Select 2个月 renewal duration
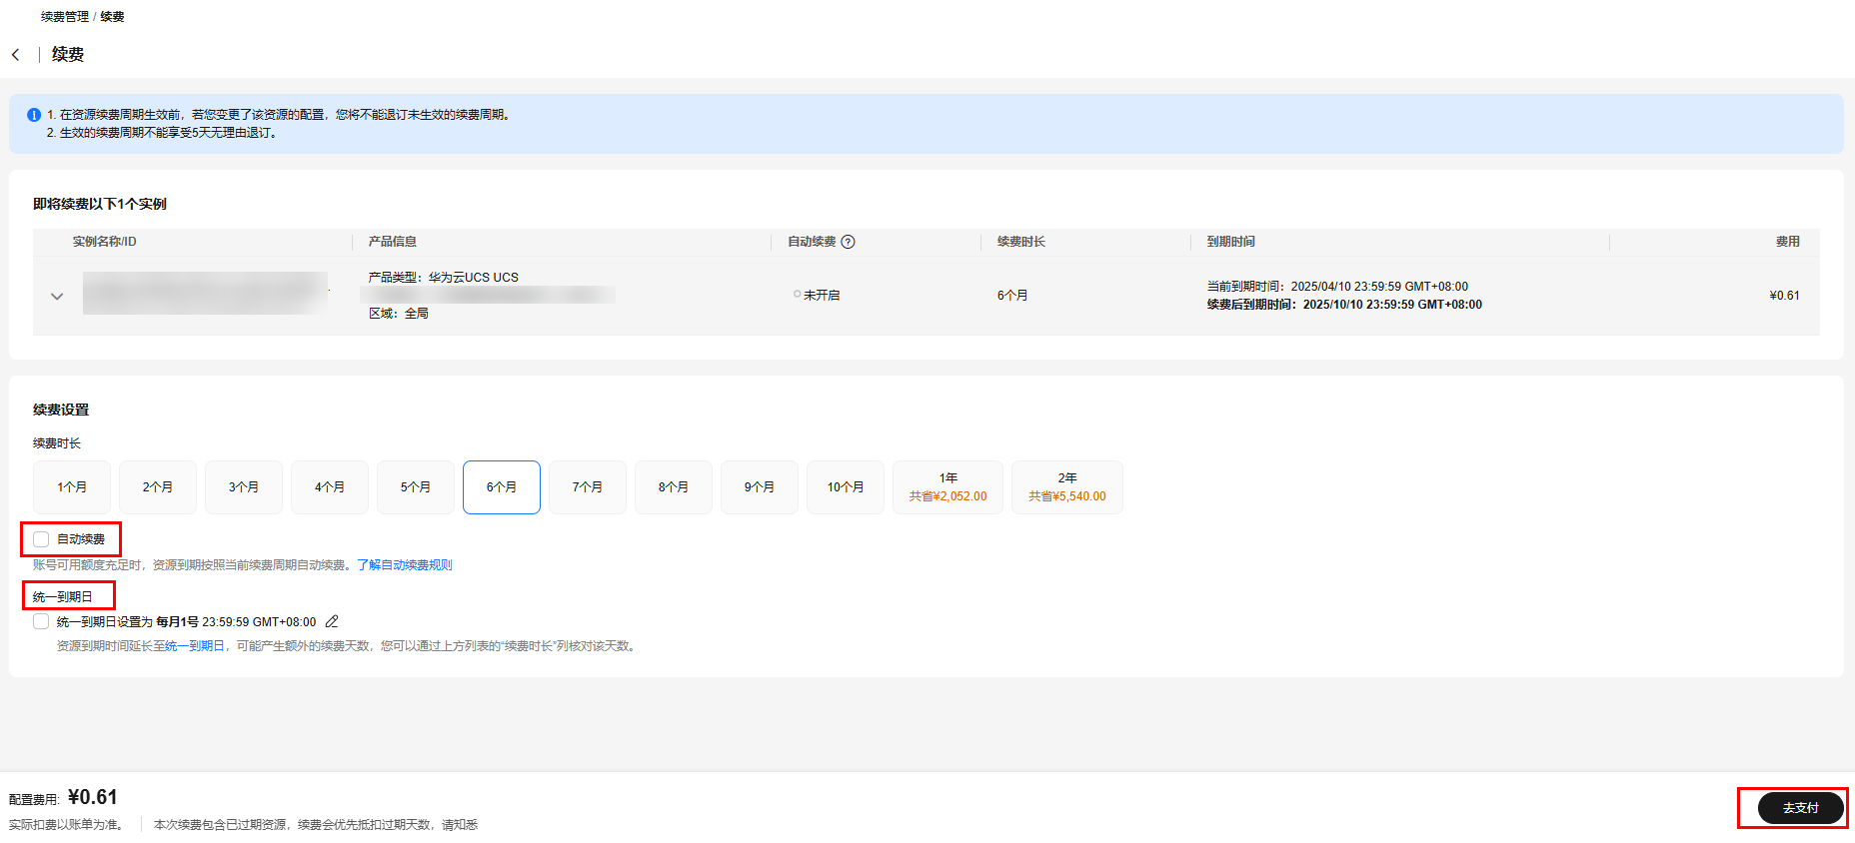Screen dimensions: 1855x843 [158, 487]
